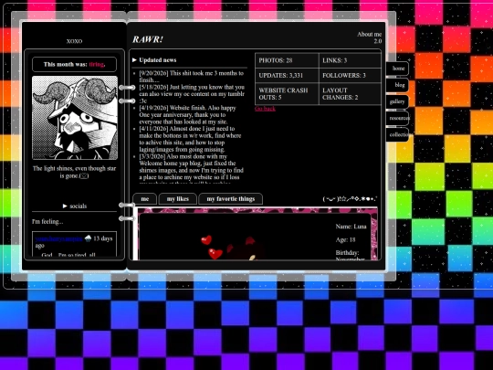Click the [5/18/2026] news entry
The width and height of the screenshot is (493, 370).
point(192,94)
